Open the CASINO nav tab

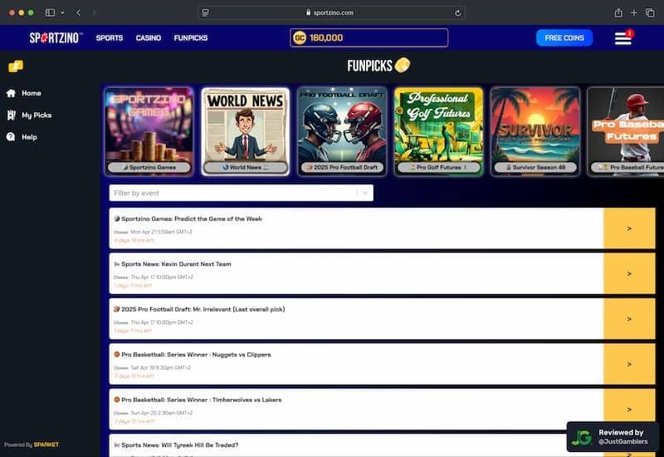click(149, 37)
